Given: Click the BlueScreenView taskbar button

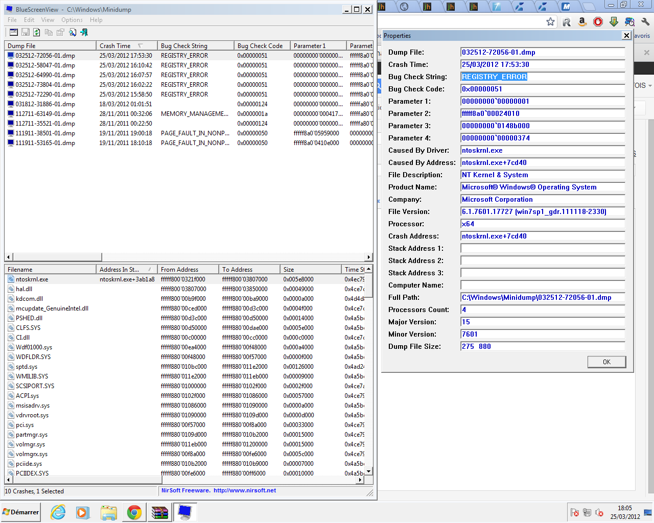Looking at the screenshot, I should (185, 512).
